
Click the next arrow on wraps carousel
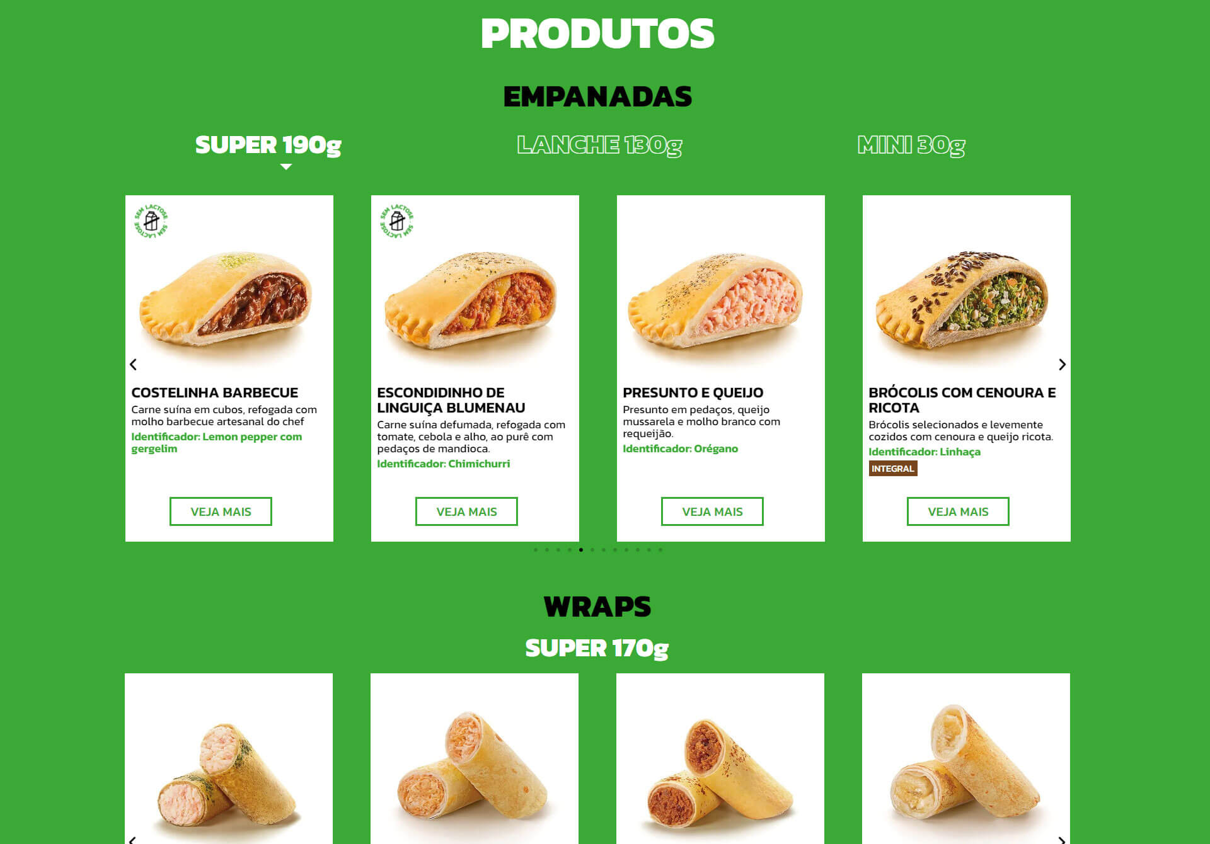coord(1062,840)
